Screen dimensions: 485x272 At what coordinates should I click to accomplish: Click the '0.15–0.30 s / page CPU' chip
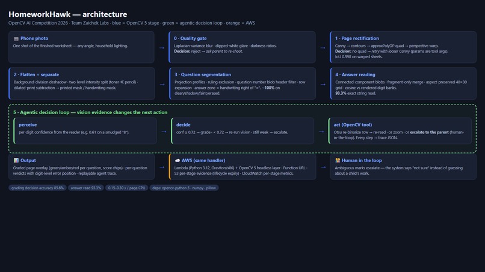pyautogui.click(x=126, y=188)
